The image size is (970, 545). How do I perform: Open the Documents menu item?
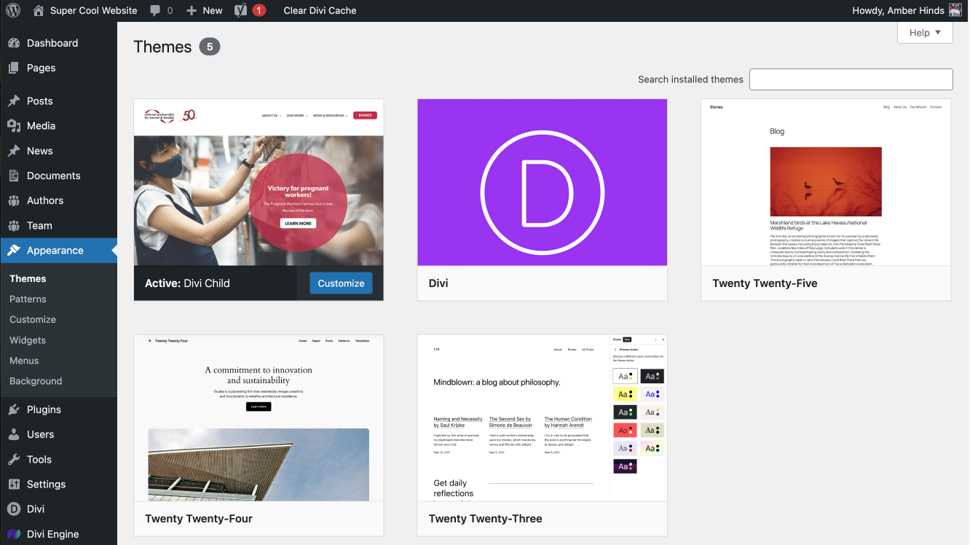58,176
